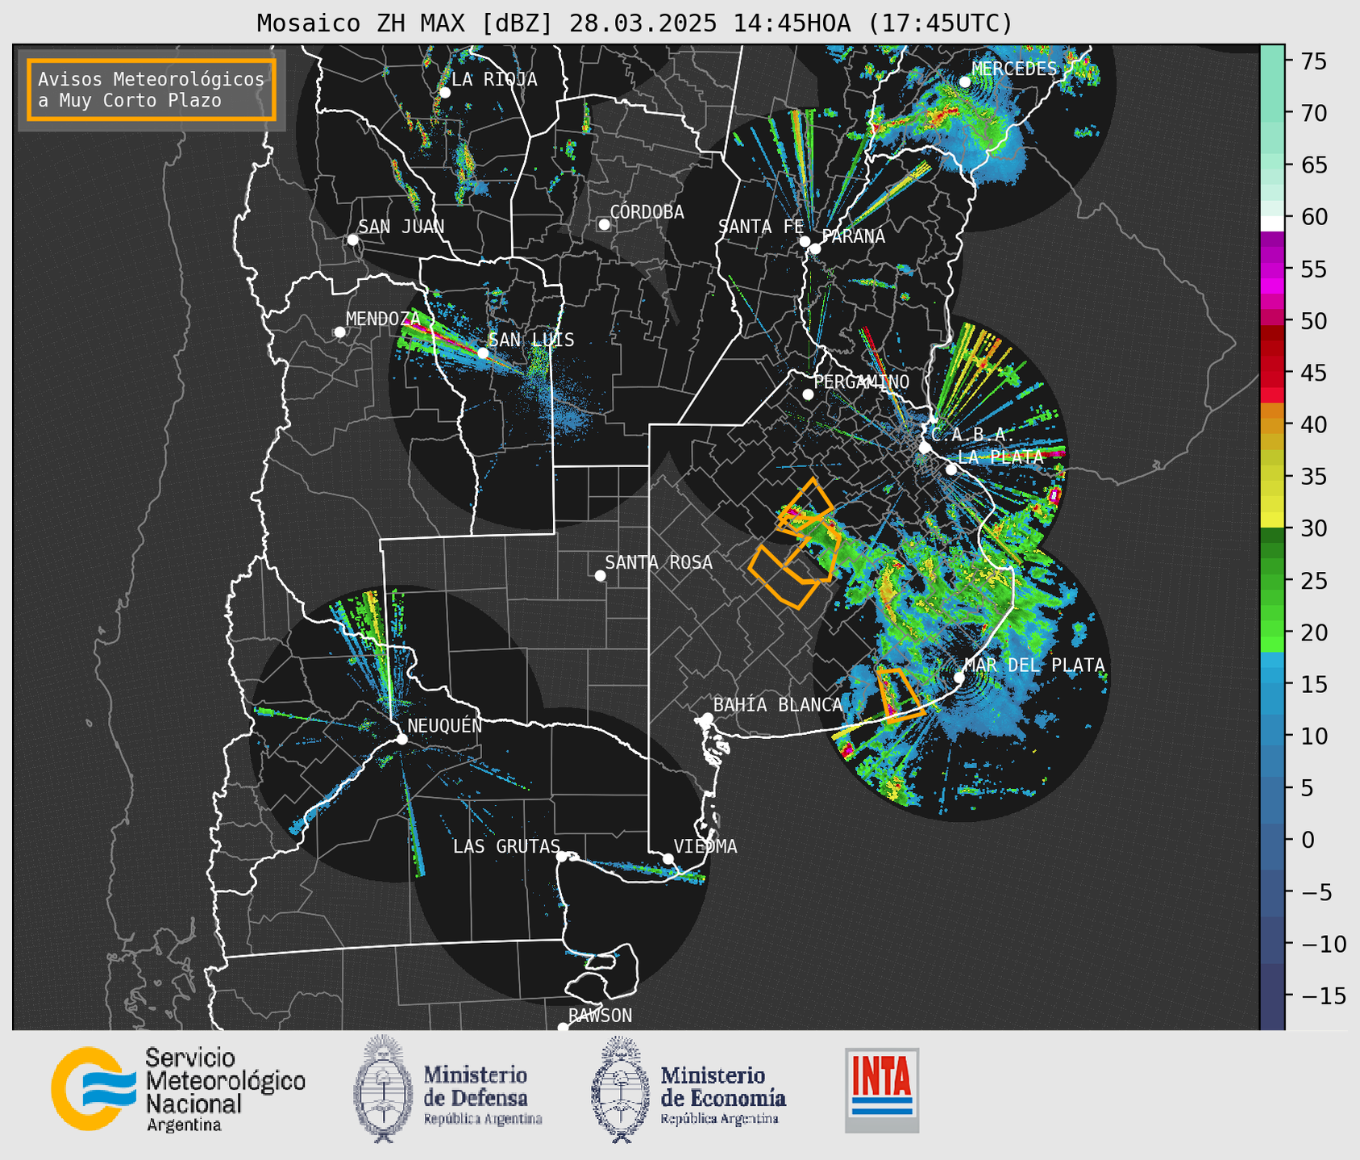Click the Servicio Meteorológico Nacional sun-wave emblem
1360x1160 pixels.
[x=94, y=1088]
